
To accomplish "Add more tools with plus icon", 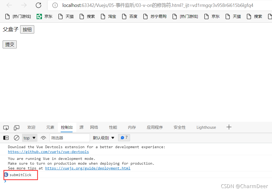I will click(x=229, y=127).
